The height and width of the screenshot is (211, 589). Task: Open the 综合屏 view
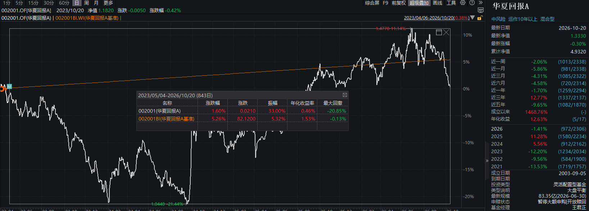(x=372, y=3)
